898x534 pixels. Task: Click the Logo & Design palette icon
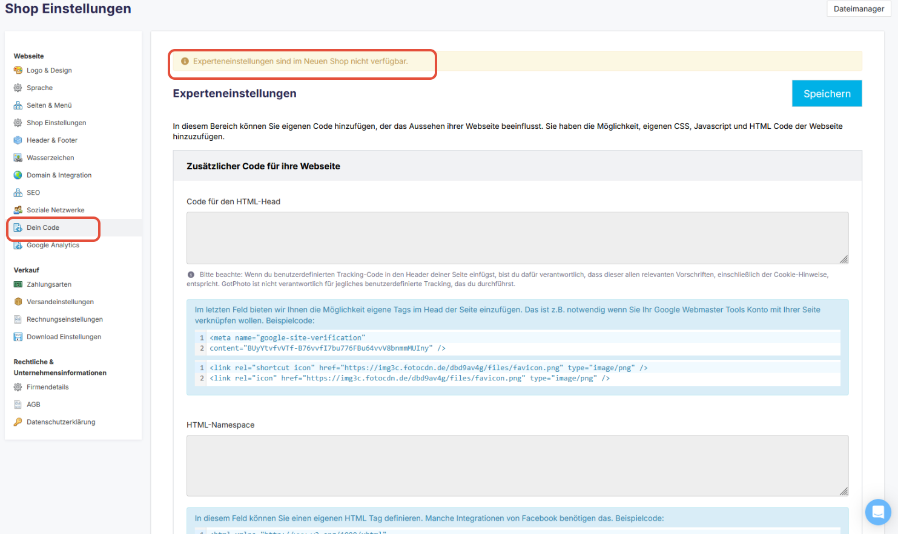tap(18, 70)
